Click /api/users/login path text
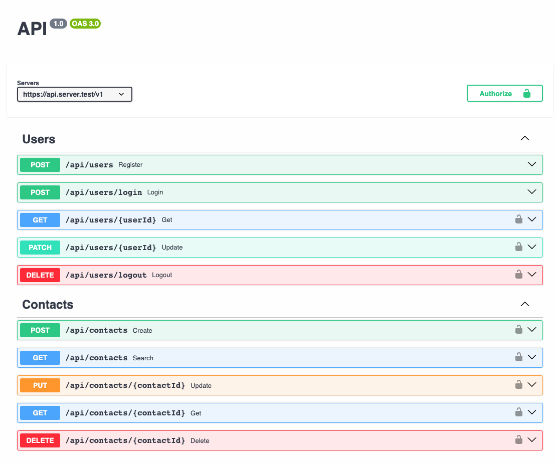The width and height of the screenshot is (557, 464). click(x=104, y=192)
